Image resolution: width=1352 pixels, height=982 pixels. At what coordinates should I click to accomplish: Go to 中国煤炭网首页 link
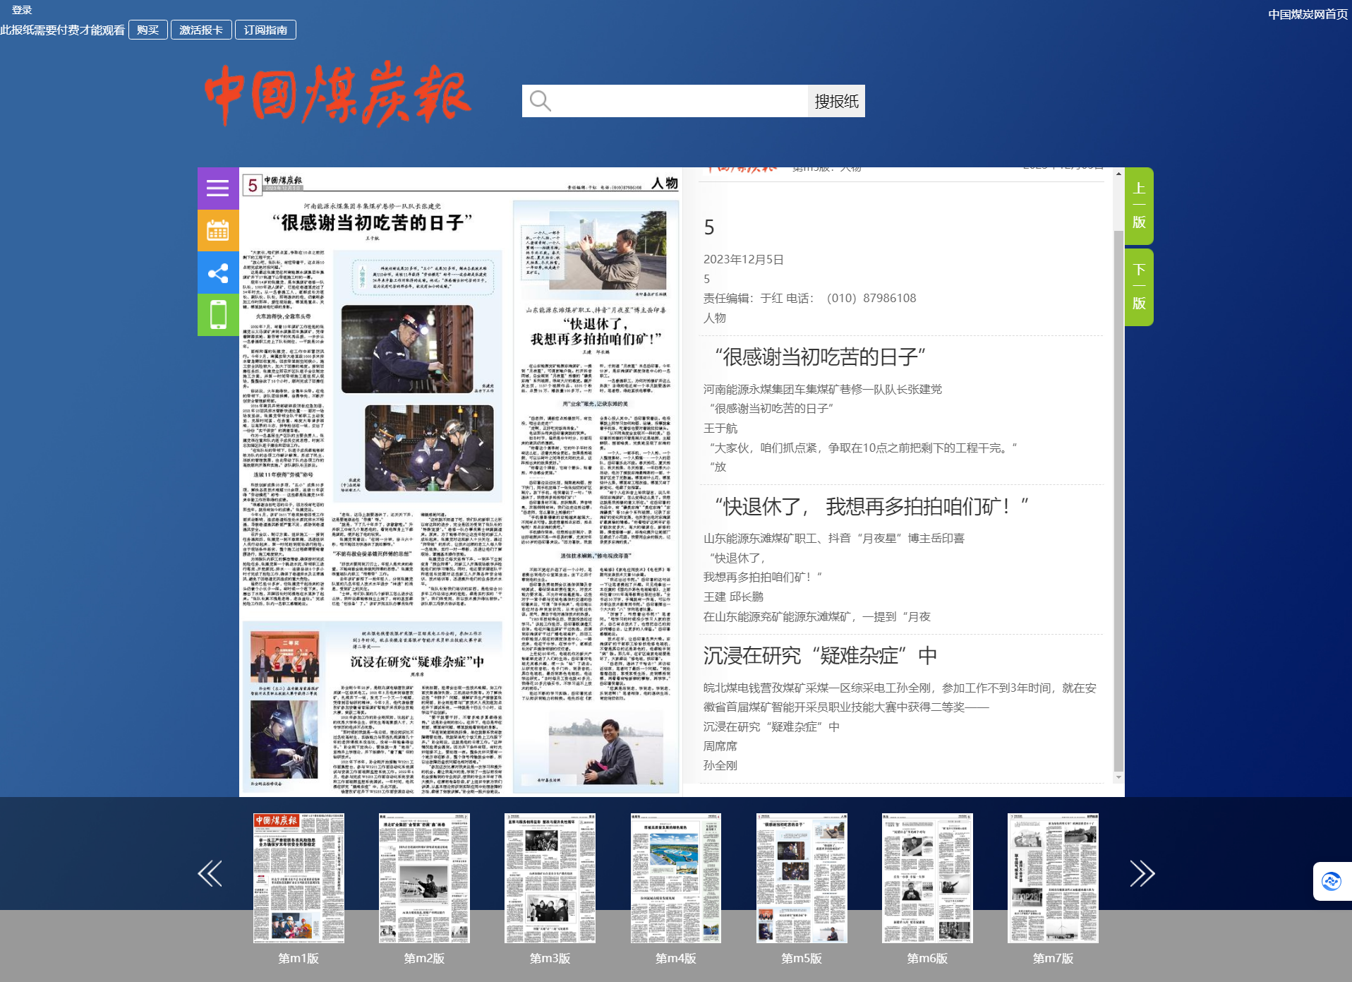[1308, 14]
